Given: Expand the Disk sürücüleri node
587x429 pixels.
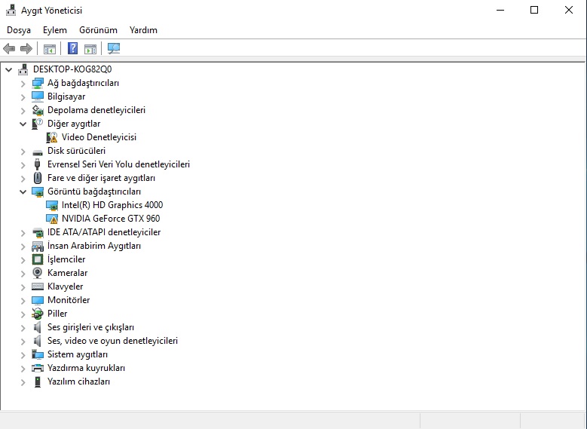Looking at the screenshot, I should click(x=23, y=152).
